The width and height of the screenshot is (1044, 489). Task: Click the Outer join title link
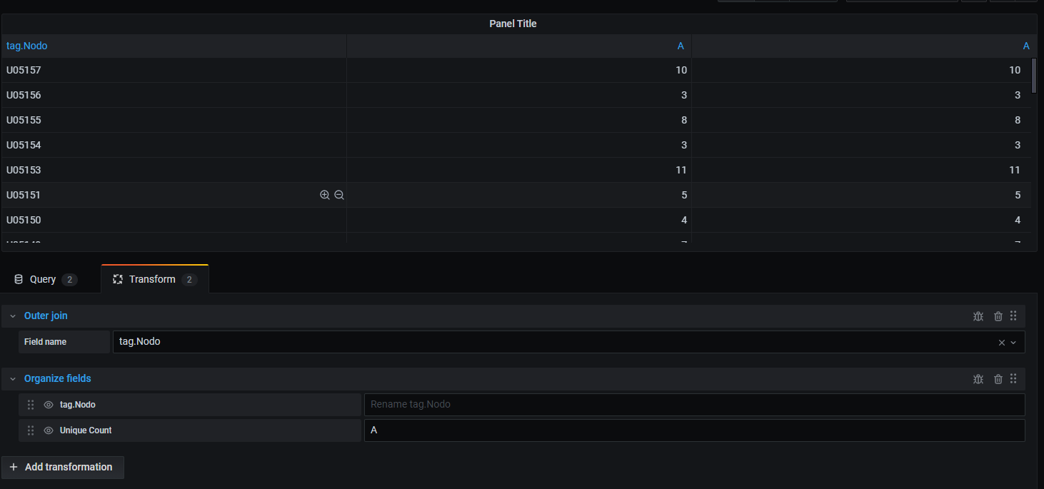pos(46,316)
